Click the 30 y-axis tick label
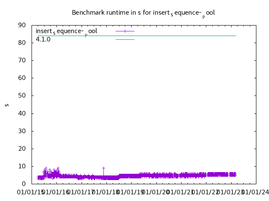The image size is (269, 201). coord(24,131)
